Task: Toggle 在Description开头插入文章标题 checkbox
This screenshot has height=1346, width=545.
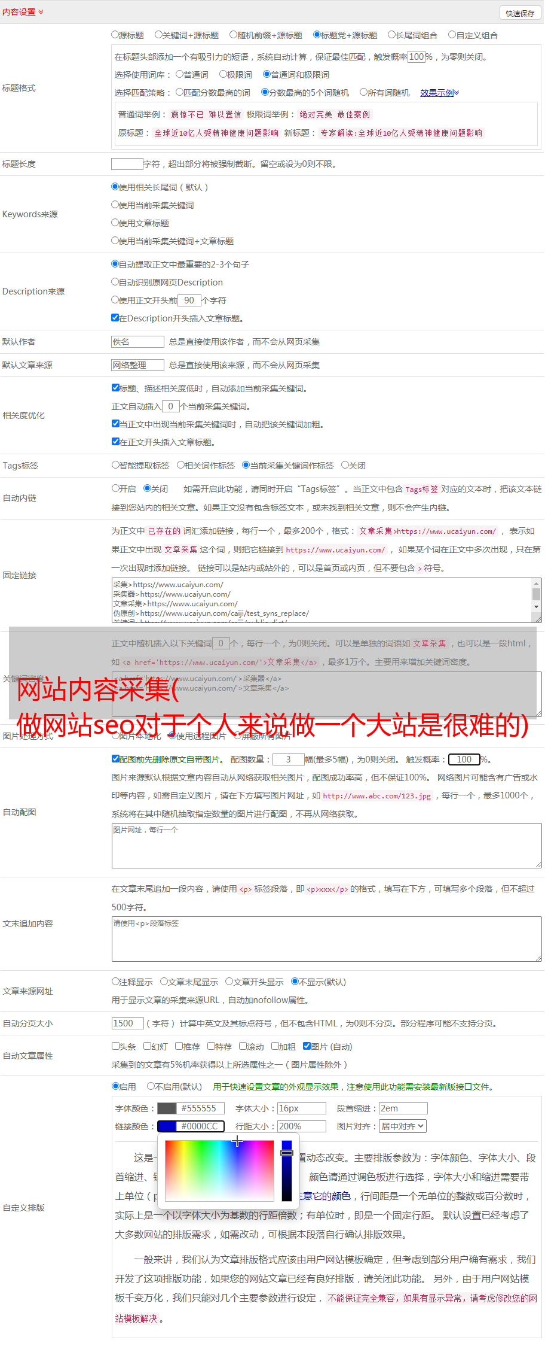Action: [115, 318]
